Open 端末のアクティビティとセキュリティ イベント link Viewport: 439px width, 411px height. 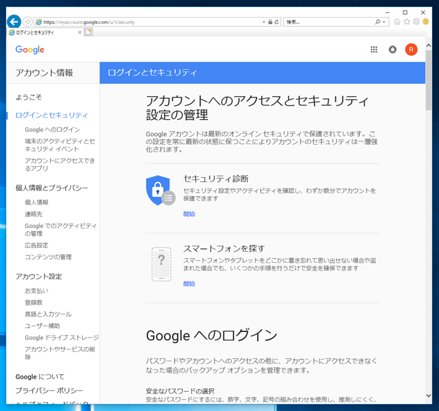(60, 145)
